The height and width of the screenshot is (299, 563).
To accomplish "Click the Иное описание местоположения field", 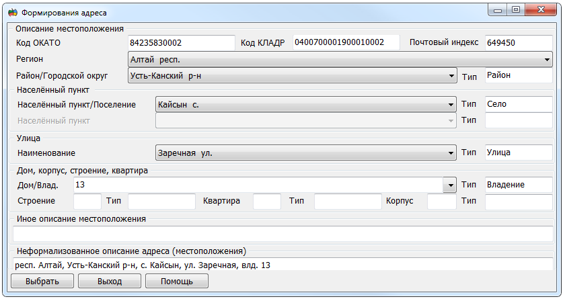I will click(x=283, y=234).
